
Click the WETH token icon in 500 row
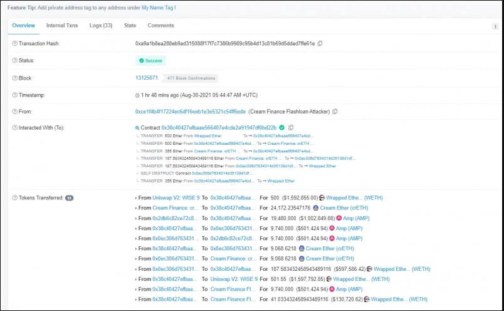(322, 198)
